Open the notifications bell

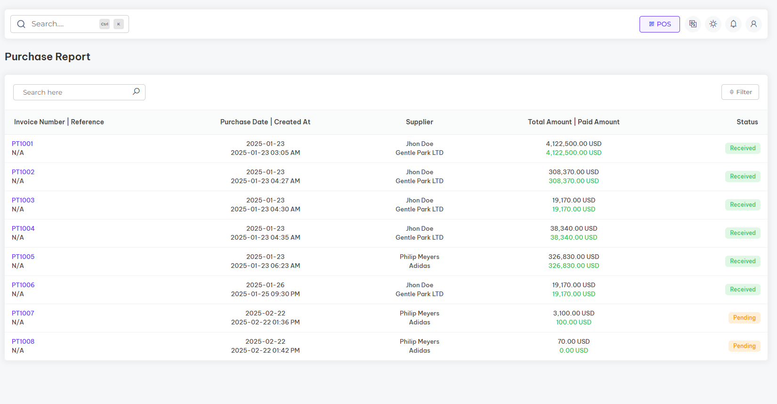point(733,24)
